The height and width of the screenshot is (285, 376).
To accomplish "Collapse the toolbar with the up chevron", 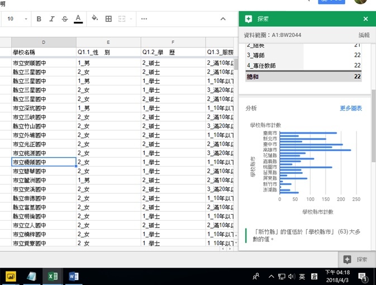I will coord(223,18).
